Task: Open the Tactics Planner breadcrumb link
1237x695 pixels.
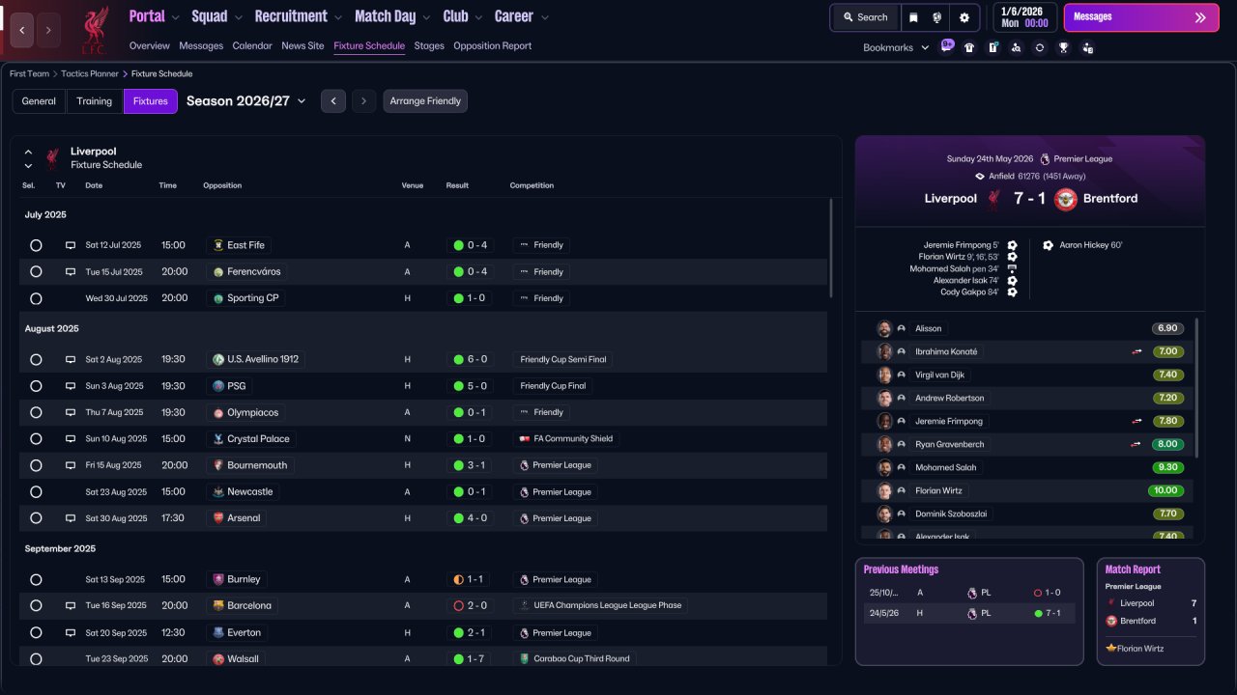Action: point(90,73)
